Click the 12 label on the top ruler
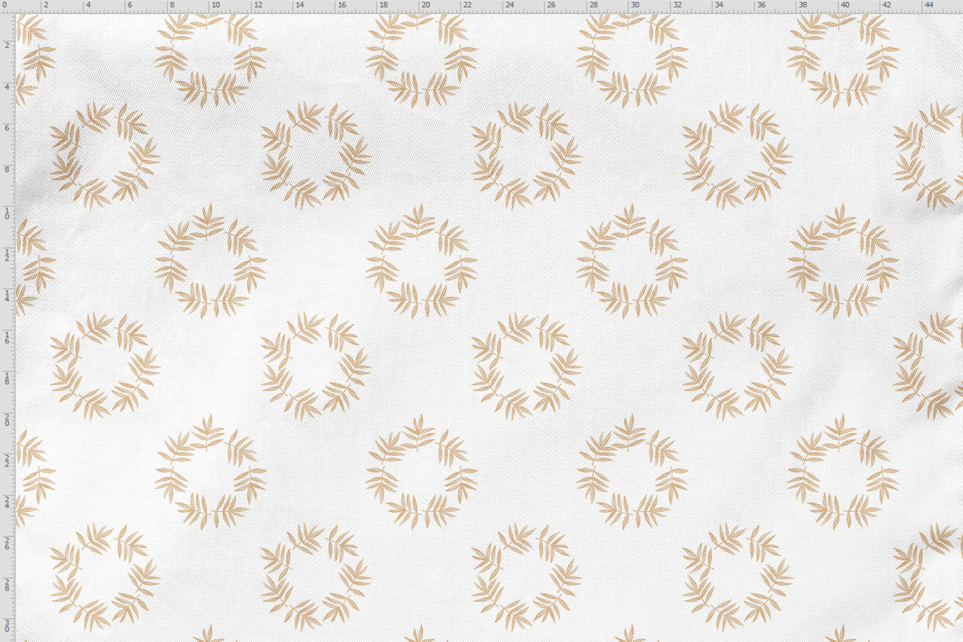Viewport: 963px width, 642px height. click(x=258, y=5)
